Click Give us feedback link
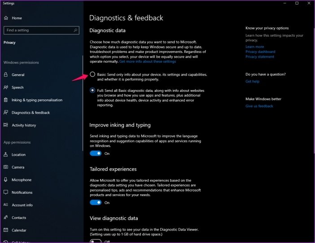 click(x=259, y=106)
